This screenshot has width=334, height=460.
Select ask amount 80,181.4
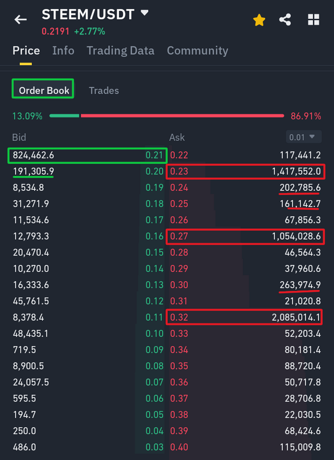pyautogui.click(x=303, y=349)
